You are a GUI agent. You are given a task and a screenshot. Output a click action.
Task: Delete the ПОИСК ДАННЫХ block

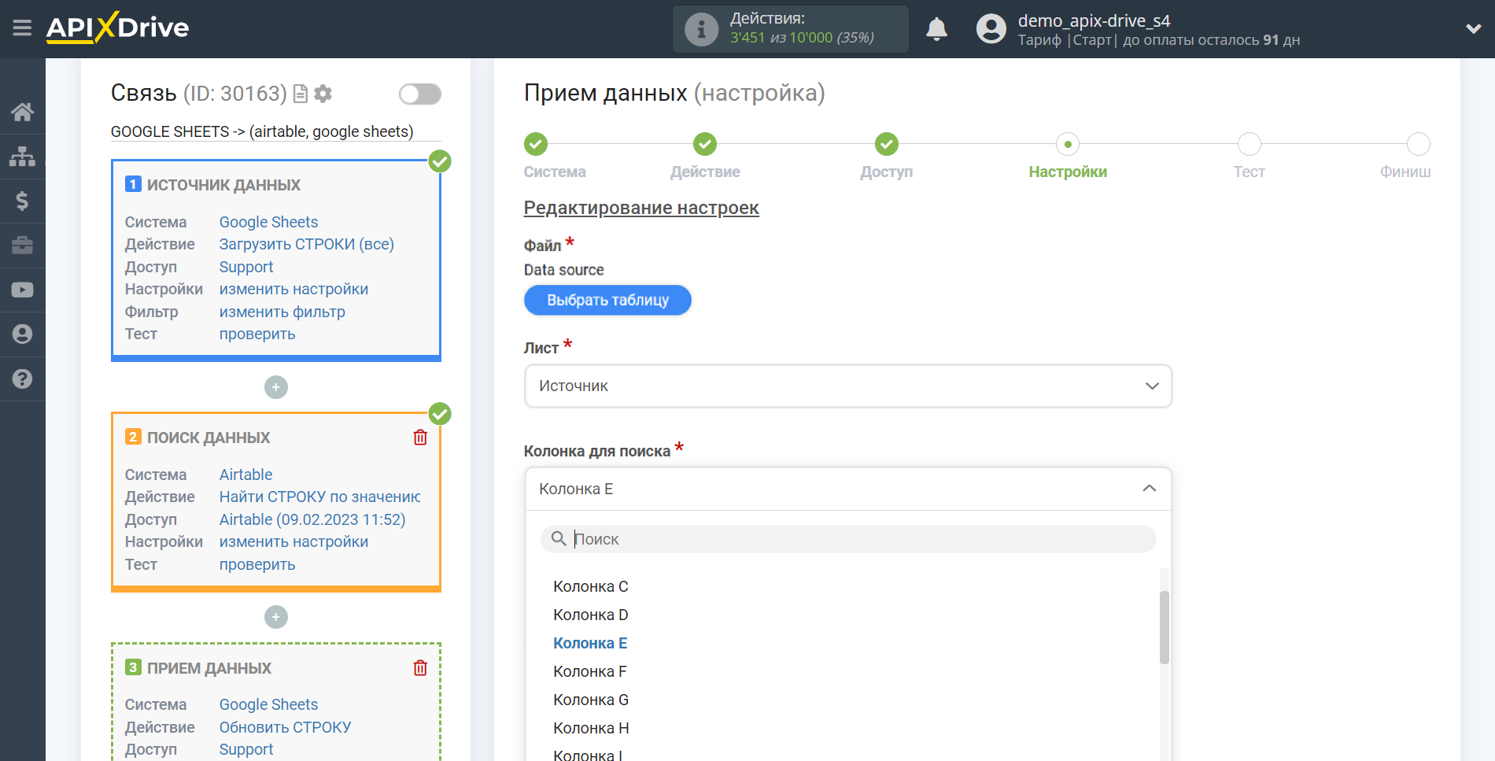tap(420, 438)
